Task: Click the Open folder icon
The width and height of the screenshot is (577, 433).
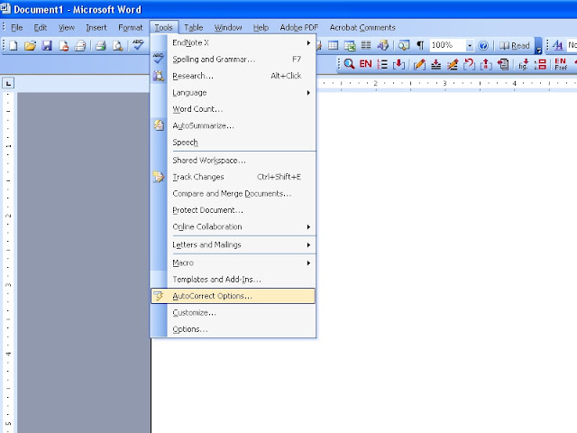Action: coord(30,46)
